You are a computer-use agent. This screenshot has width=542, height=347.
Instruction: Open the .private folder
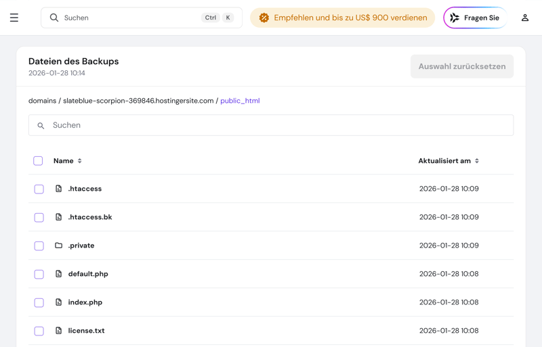coord(81,246)
